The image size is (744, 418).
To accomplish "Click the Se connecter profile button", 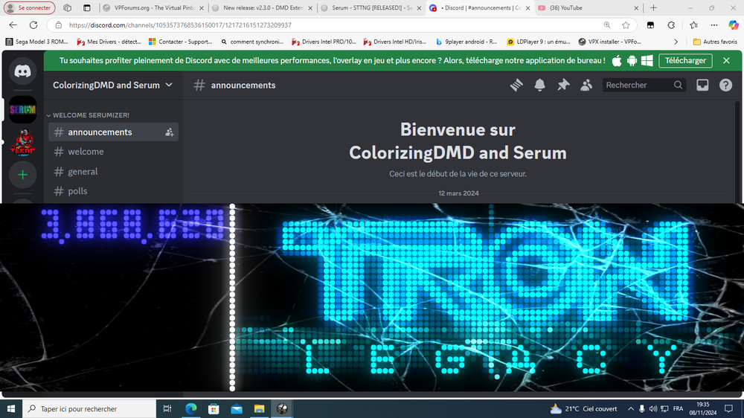I will coord(29,7).
